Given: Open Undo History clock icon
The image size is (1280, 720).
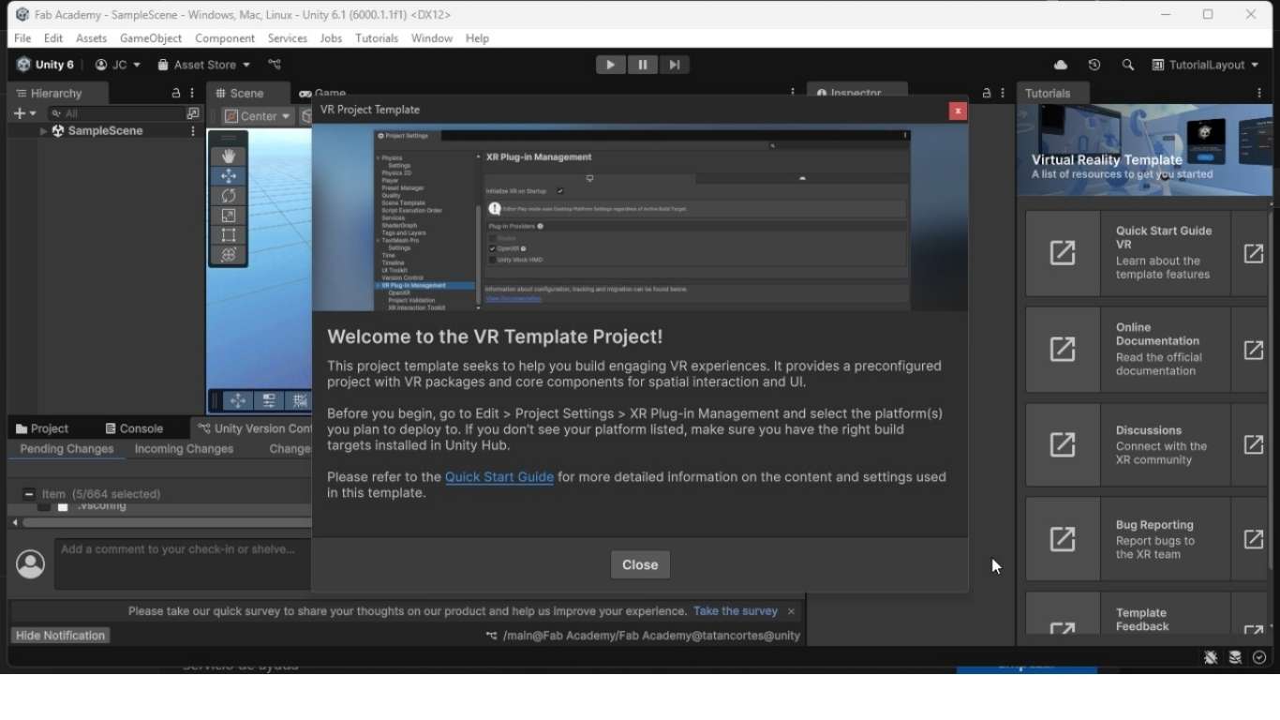Looking at the screenshot, I should (x=1094, y=65).
